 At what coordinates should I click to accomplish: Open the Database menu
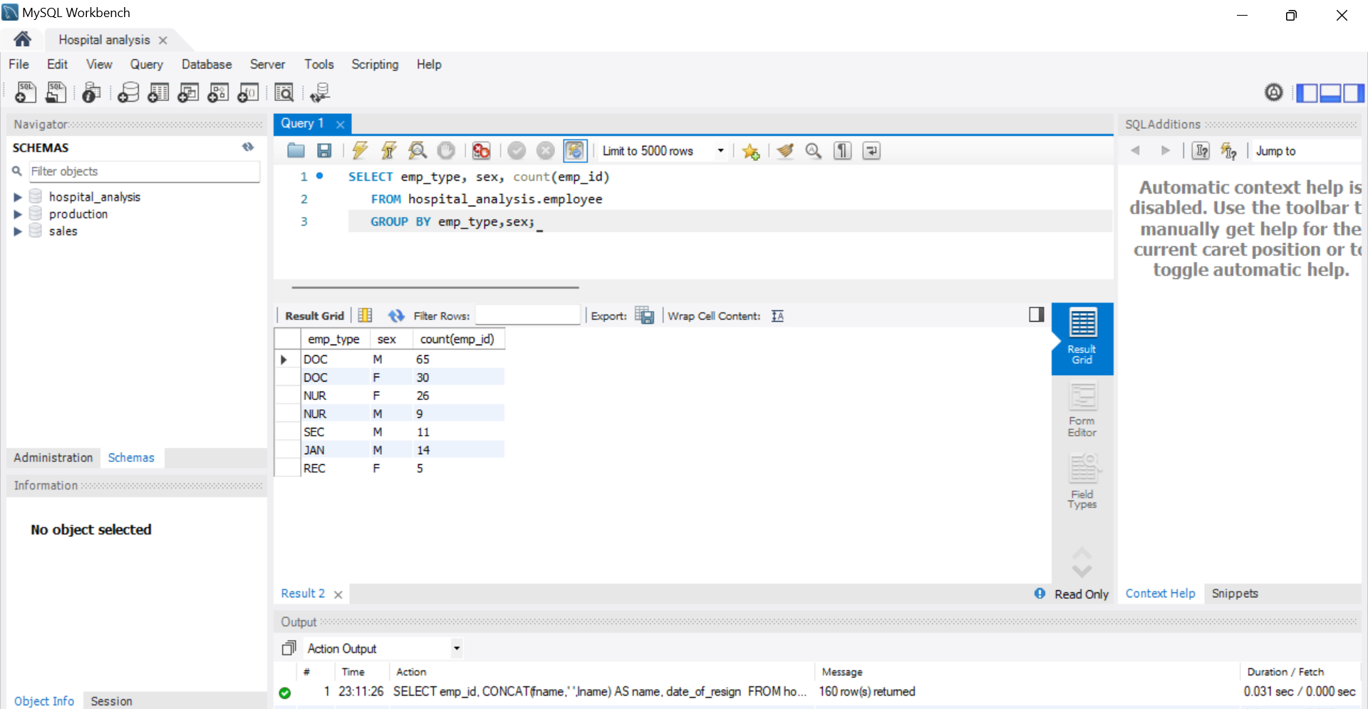tap(207, 64)
